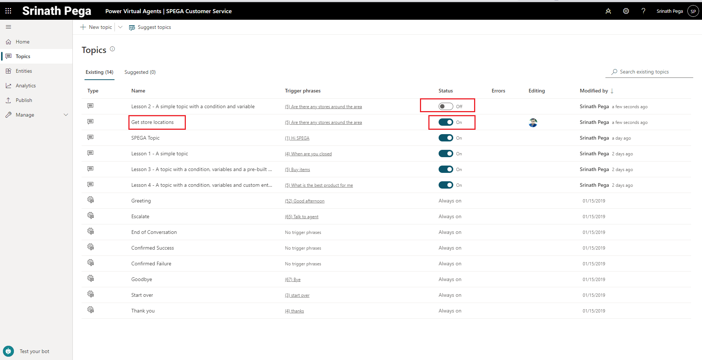Click the Test your bot icon
The width and height of the screenshot is (702, 360).
[x=8, y=351]
